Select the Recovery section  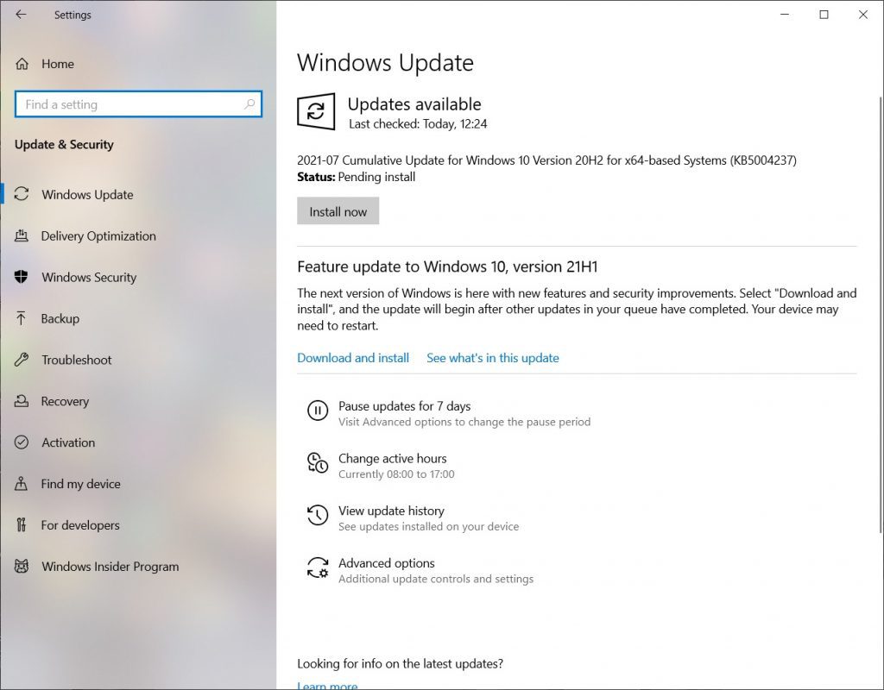pos(65,401)
